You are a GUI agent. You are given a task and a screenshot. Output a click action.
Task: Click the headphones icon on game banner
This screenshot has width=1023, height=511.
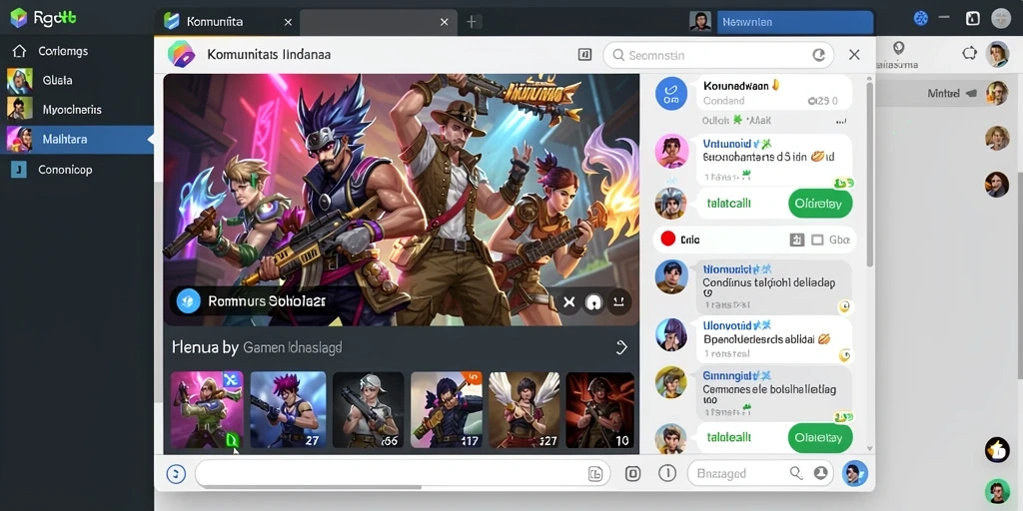[593, 302]
